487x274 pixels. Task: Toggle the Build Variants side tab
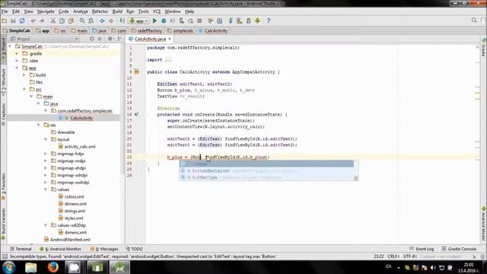pyautogui.click(x=3, y=224)
